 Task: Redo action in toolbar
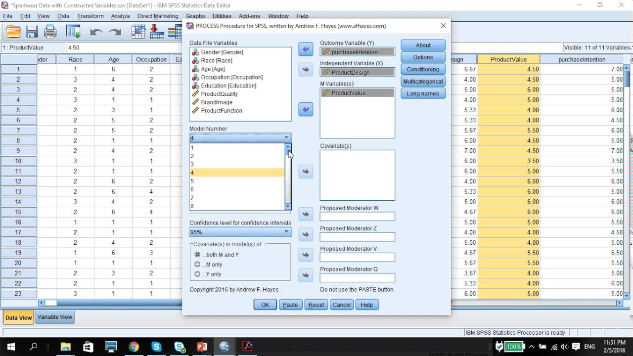click(115, 32)
